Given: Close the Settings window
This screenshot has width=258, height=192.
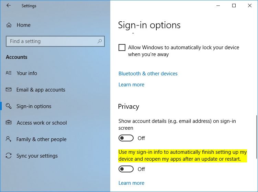Looking at the screenshot, I should (250, 6).
